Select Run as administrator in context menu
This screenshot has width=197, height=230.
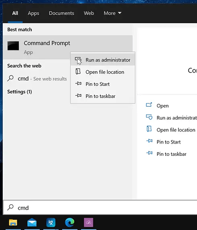[103, 60]
